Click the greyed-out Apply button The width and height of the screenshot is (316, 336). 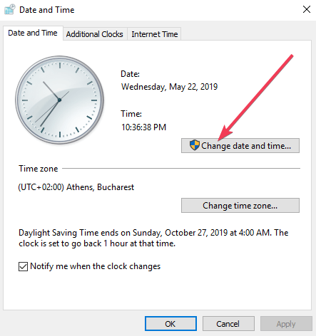[x=286, y=324]
